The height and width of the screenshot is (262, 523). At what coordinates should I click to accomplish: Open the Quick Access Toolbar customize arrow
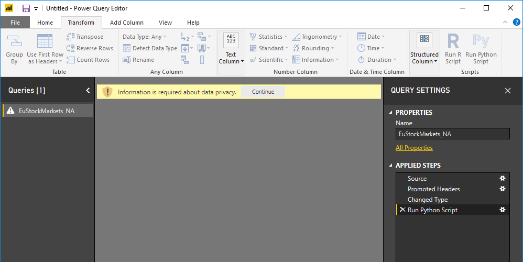tap(36, 9)
